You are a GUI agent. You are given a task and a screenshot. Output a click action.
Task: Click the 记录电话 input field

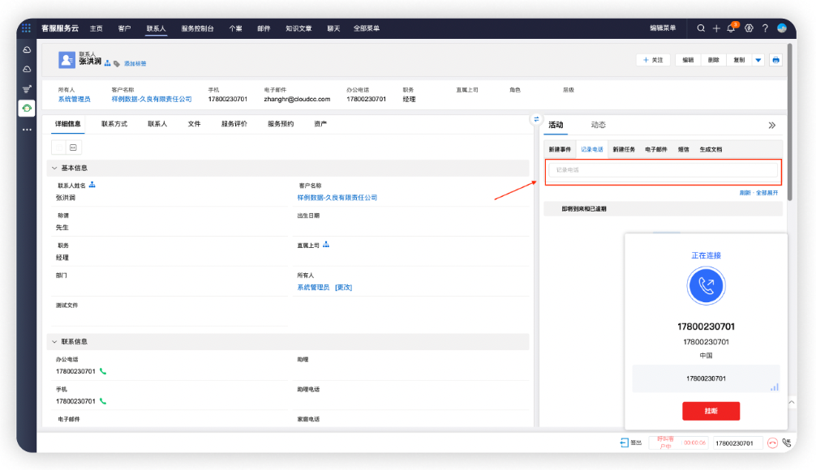click(663, 171)
